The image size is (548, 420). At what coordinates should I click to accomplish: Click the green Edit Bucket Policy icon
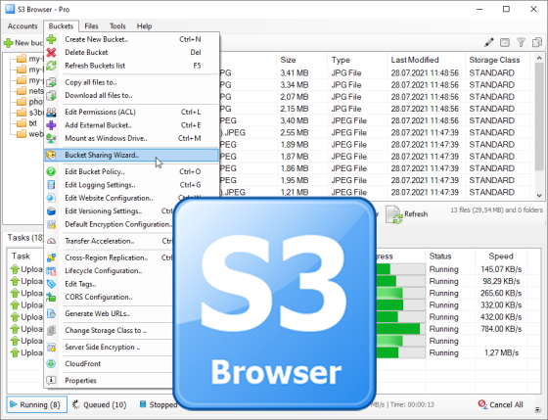pos(51,171)
